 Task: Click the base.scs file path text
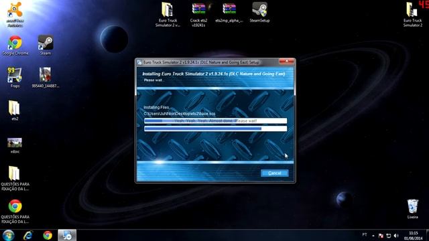coord(180,113)
